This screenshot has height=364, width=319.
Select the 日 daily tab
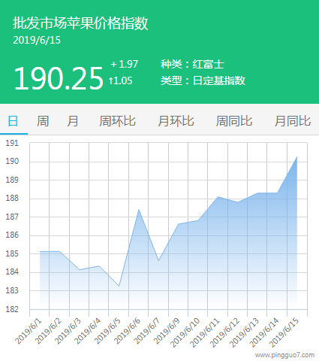click(13, 121)
